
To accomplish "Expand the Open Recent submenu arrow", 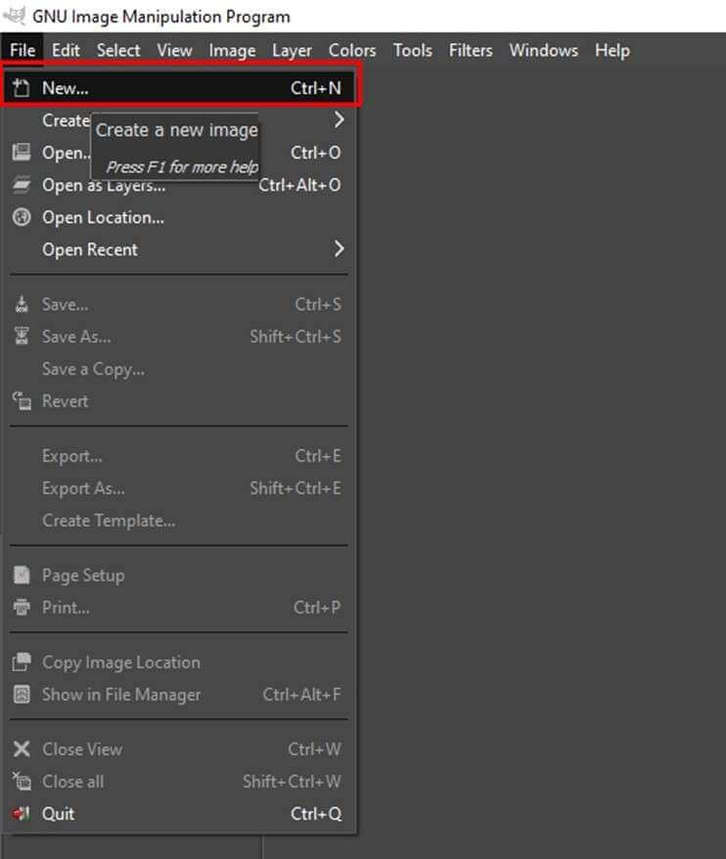I will pyautogui.click(x=340, y=249).
